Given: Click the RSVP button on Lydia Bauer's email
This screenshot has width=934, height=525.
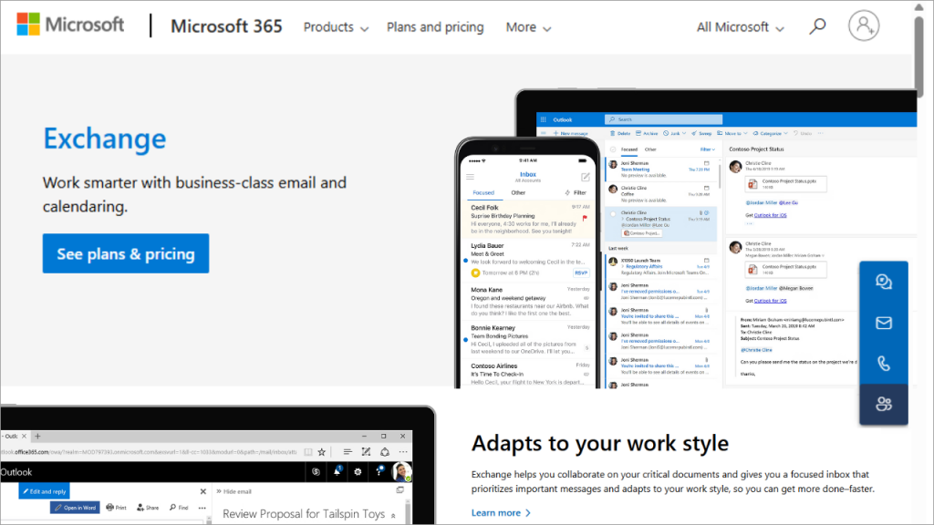Looking at the screenshot, I should [581, 273].
